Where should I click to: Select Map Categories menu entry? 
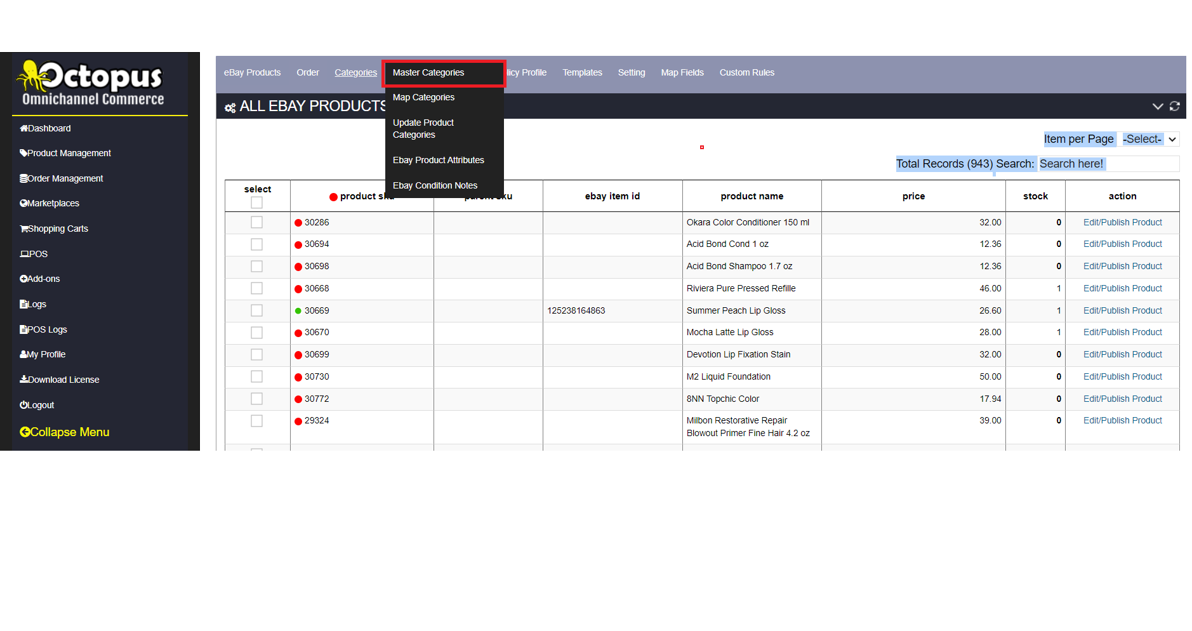423,97
